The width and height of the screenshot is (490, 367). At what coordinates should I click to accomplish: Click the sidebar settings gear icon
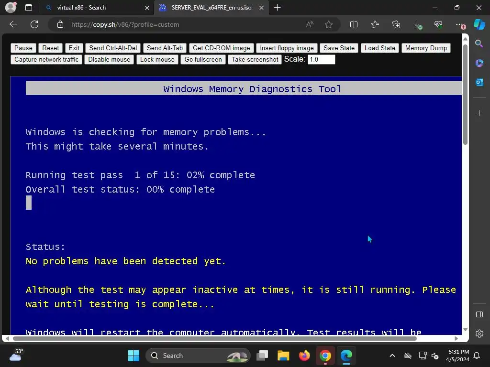479,333
